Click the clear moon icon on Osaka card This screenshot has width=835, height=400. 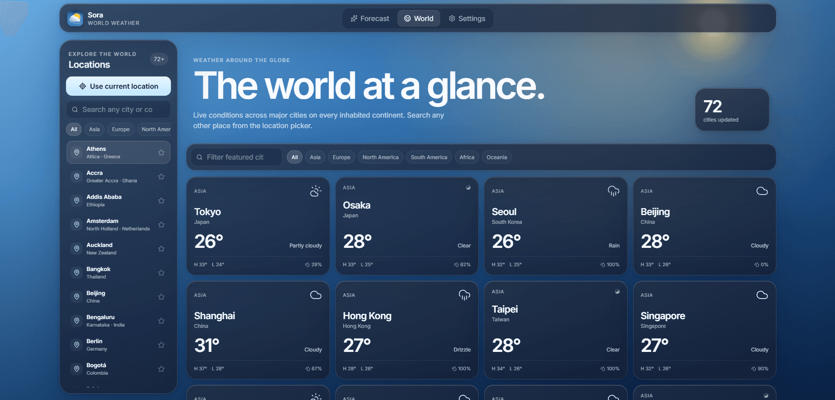pos(468,188)
